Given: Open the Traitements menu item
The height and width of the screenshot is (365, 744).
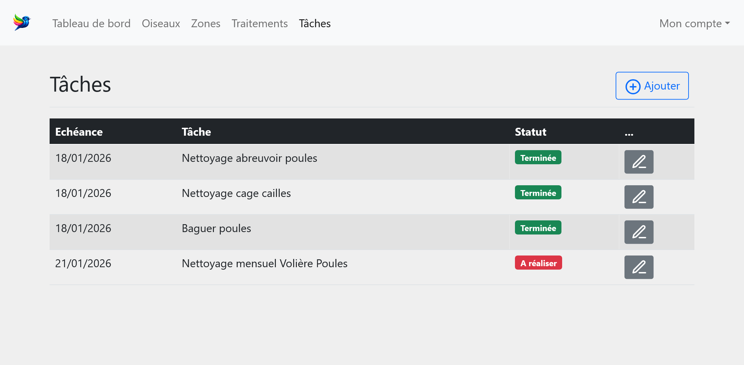Looking at the screenshot, I should pyautogui.click(x=259, y=23).
